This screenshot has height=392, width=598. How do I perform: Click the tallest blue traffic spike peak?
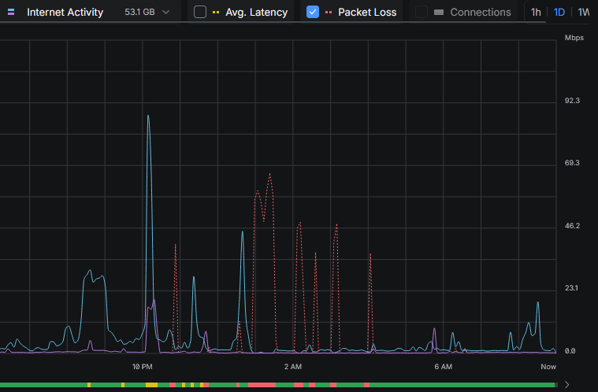point(148,116)
